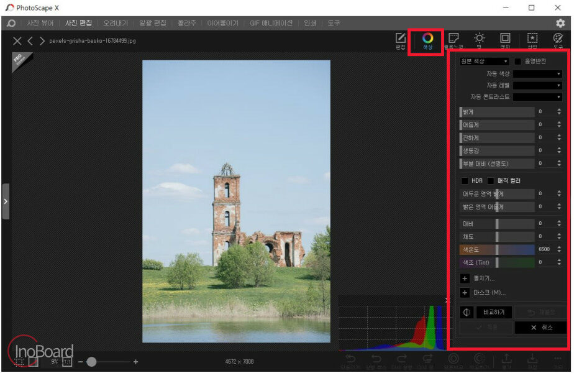Go to next photo arrow

click(x=42, y=40)
